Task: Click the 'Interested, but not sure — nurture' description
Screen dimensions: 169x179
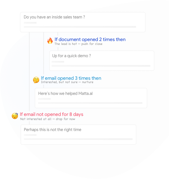Action: pyautogui.click(x=67, y=82)
